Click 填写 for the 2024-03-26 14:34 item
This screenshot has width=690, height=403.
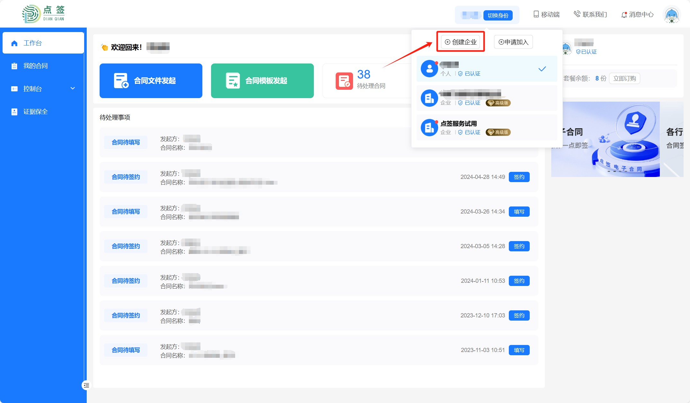tap(519, 212)
